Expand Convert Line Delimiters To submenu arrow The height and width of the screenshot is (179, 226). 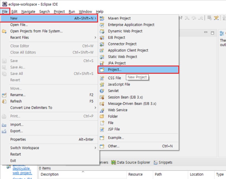95,108
